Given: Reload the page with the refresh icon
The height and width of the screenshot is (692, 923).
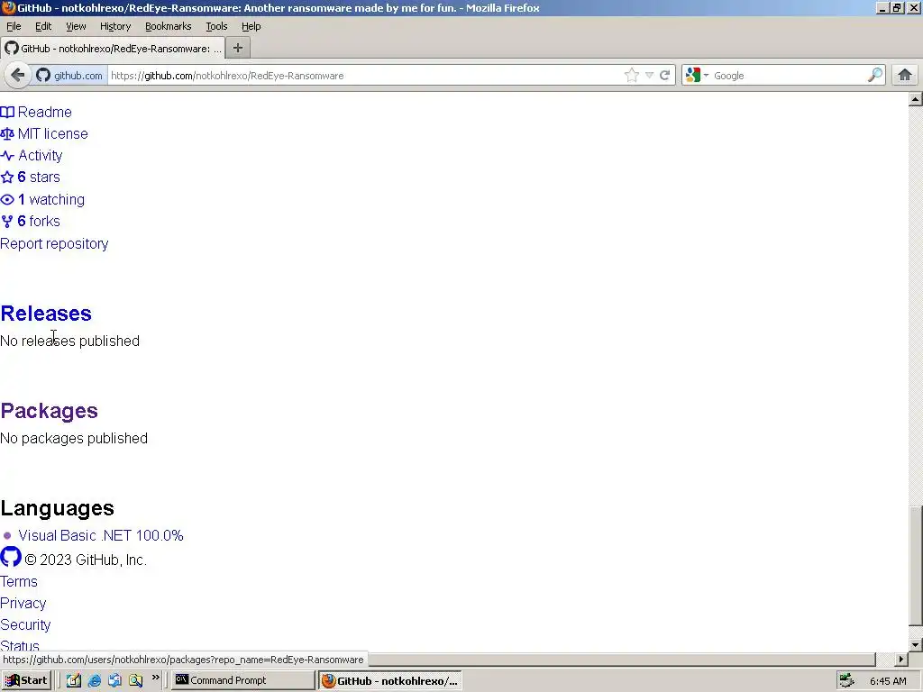Looking at the screenshot, I should [x=665, y=76].
